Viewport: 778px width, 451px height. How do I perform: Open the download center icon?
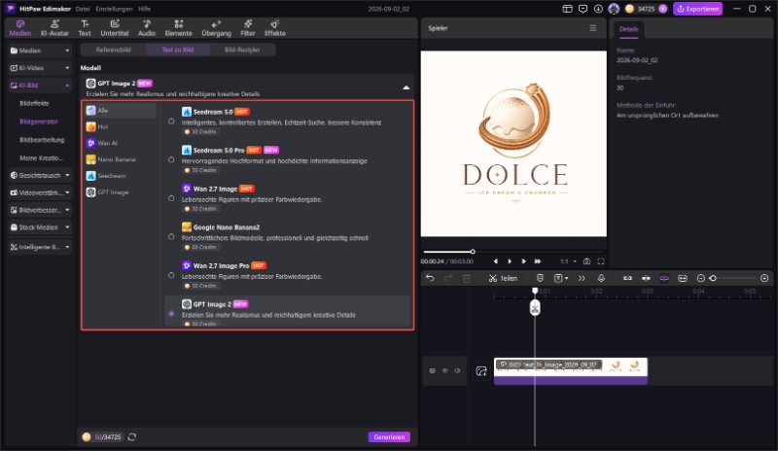click(x=598, y=9)
